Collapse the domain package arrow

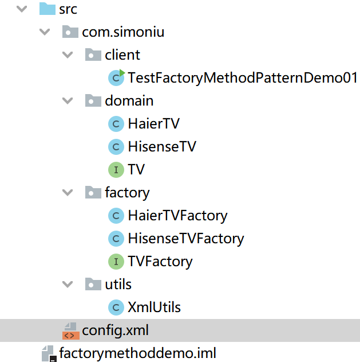point(68,101)
